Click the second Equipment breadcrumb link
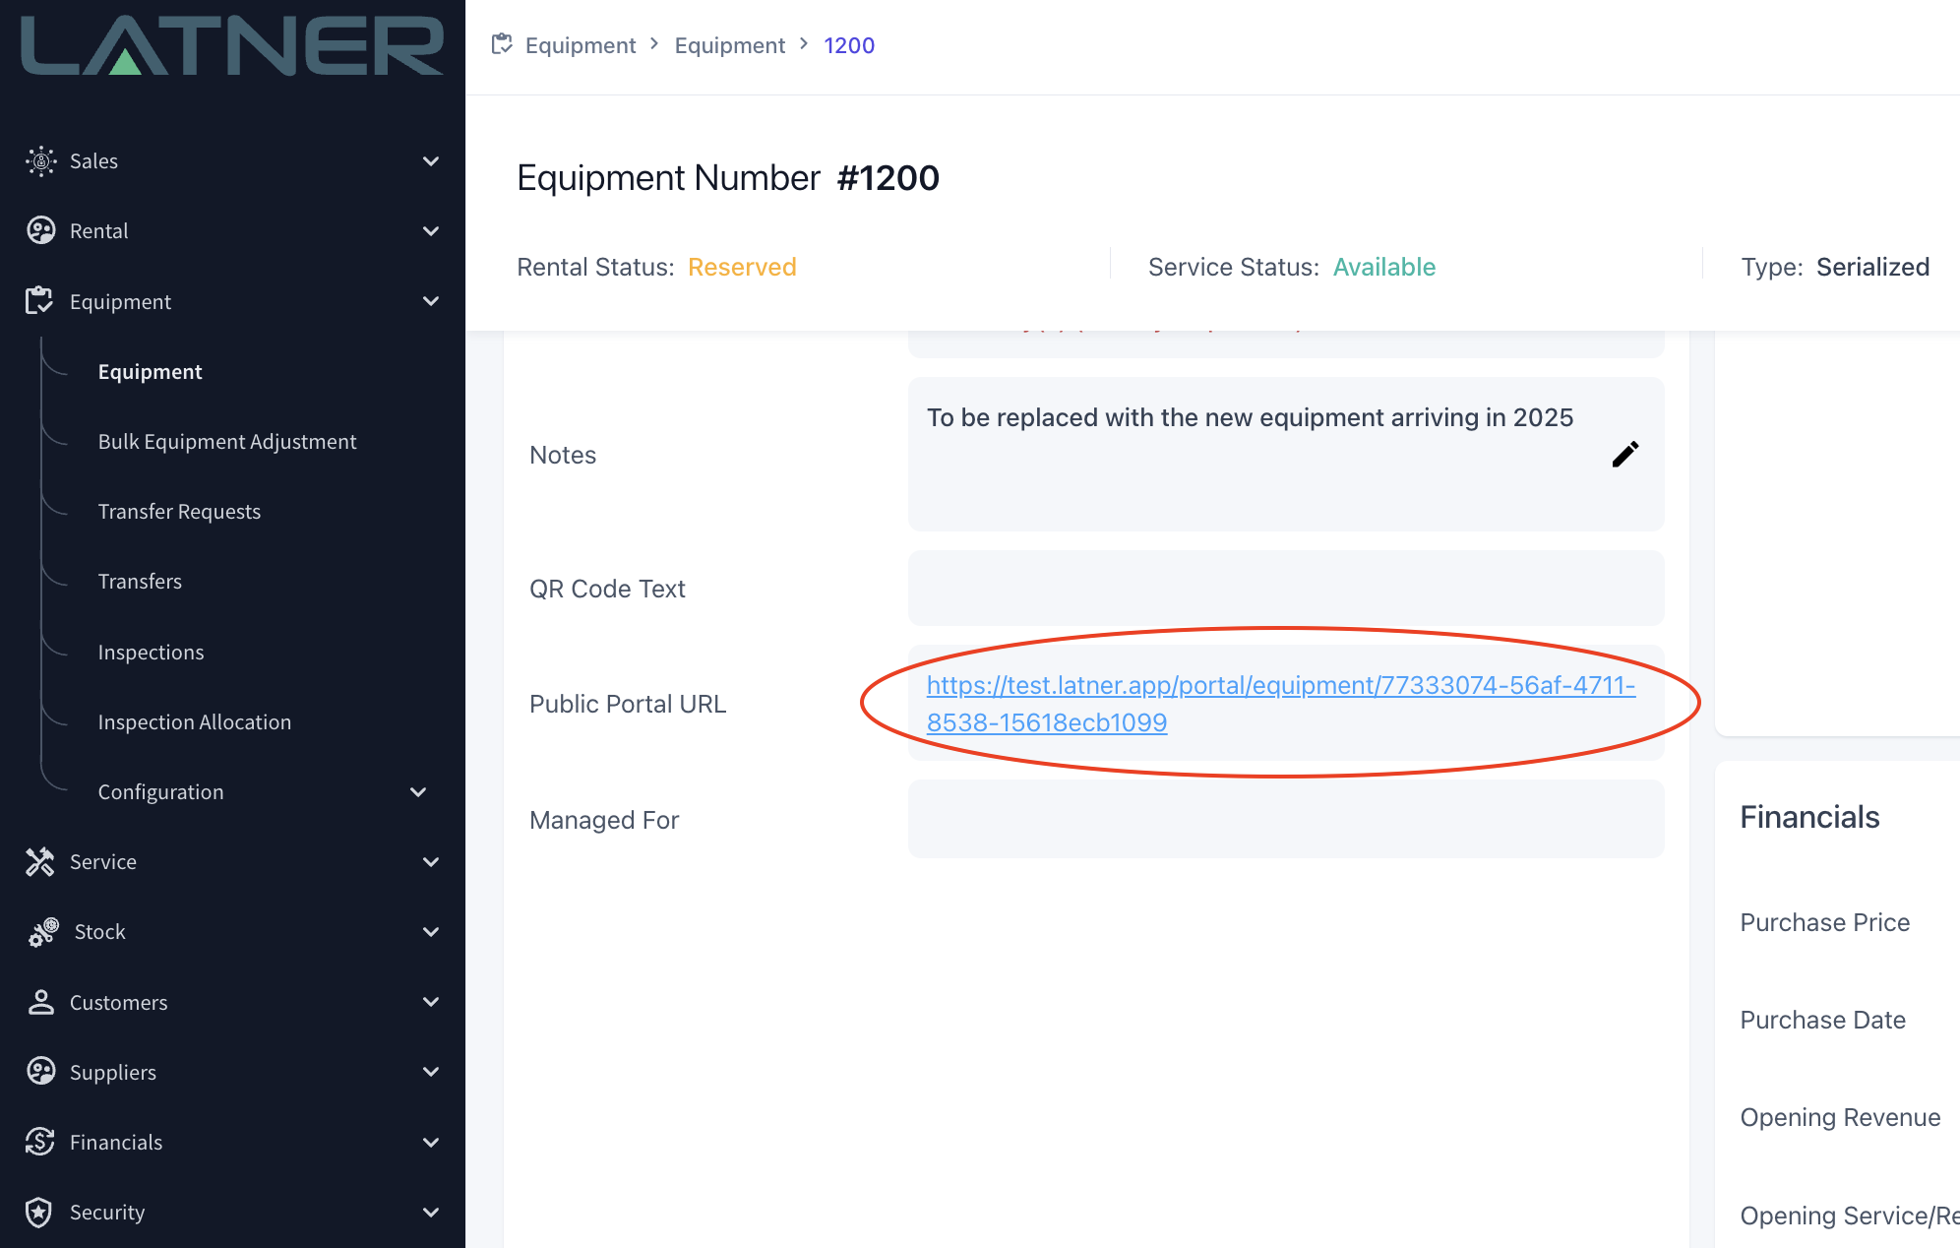 tap(729, 45)
